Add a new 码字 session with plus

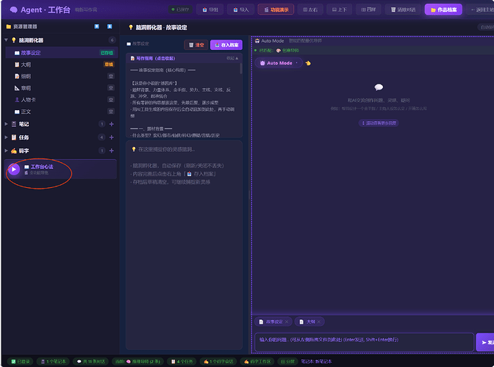(112, 150)
